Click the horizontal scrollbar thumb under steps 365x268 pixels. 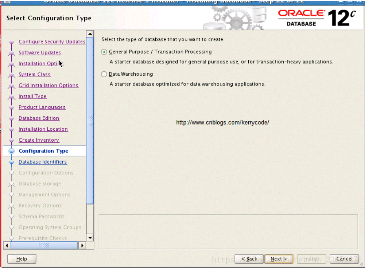[43, 245]
